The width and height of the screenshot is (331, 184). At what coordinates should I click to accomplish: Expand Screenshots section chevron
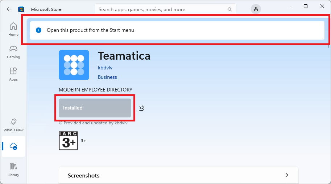[287, 175]
